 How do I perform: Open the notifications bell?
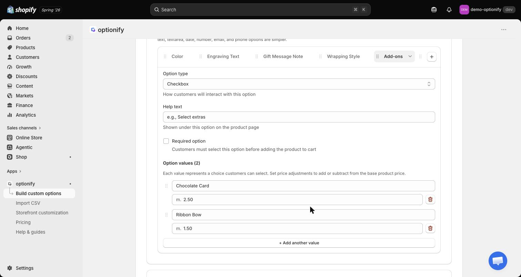[x=449, y=10]
